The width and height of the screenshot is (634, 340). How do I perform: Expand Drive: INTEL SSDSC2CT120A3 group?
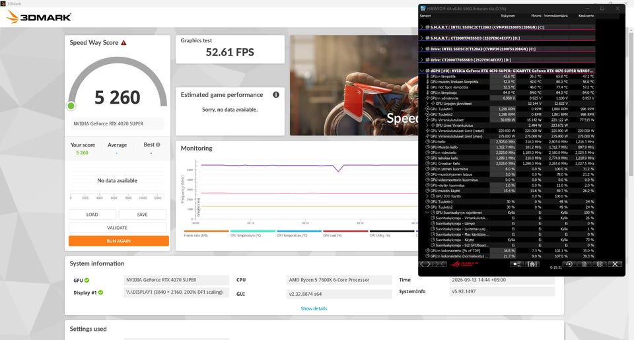pos(422,49)
